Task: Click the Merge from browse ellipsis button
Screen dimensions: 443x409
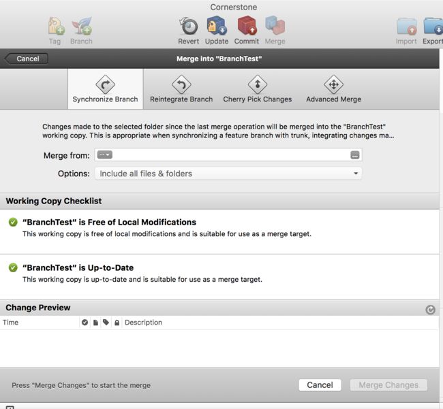Action: tap(355, 155)
